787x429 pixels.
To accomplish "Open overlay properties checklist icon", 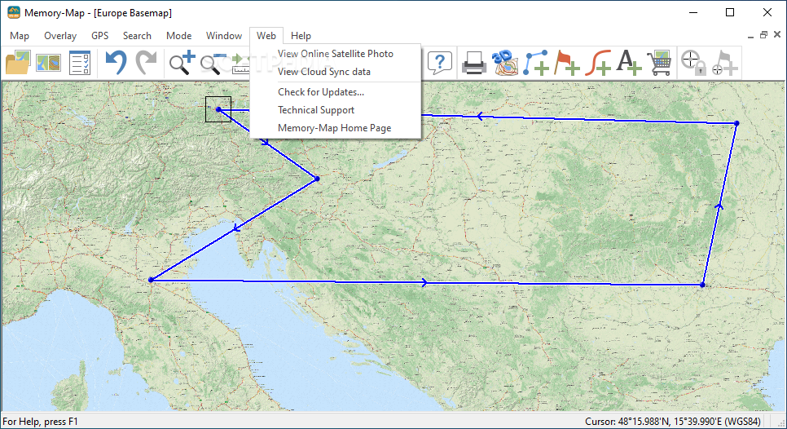I will pos(80,63).
